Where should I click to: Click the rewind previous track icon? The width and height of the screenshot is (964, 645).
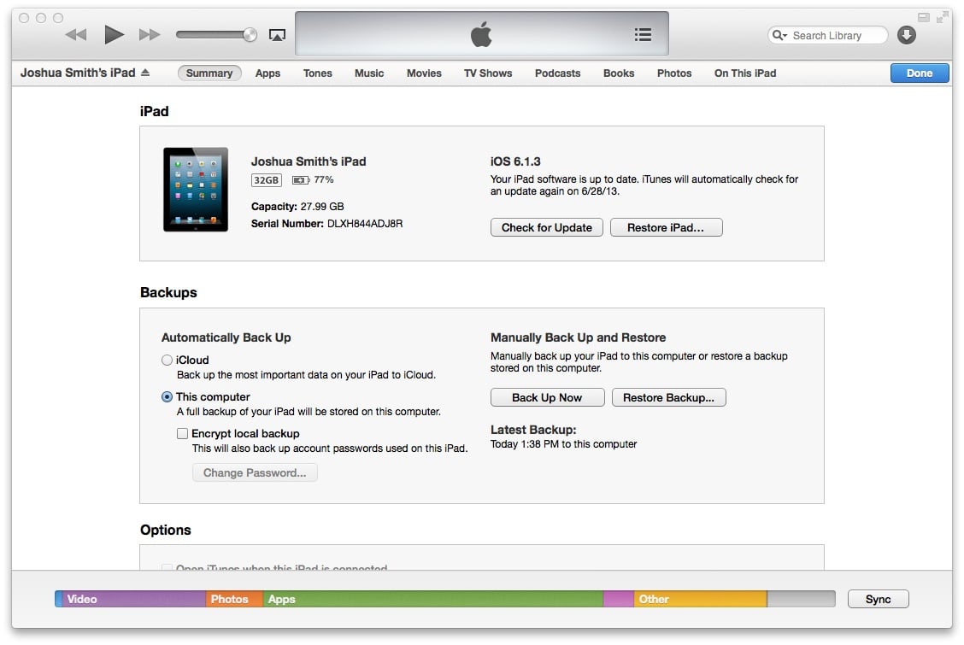tap(75, 35)
